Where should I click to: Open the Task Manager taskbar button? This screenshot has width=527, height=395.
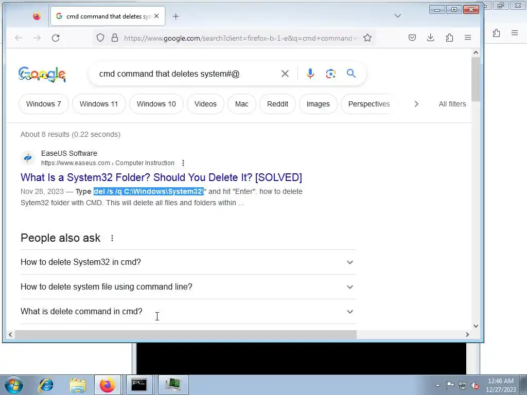pyautogui.click(x=173, y=385)
